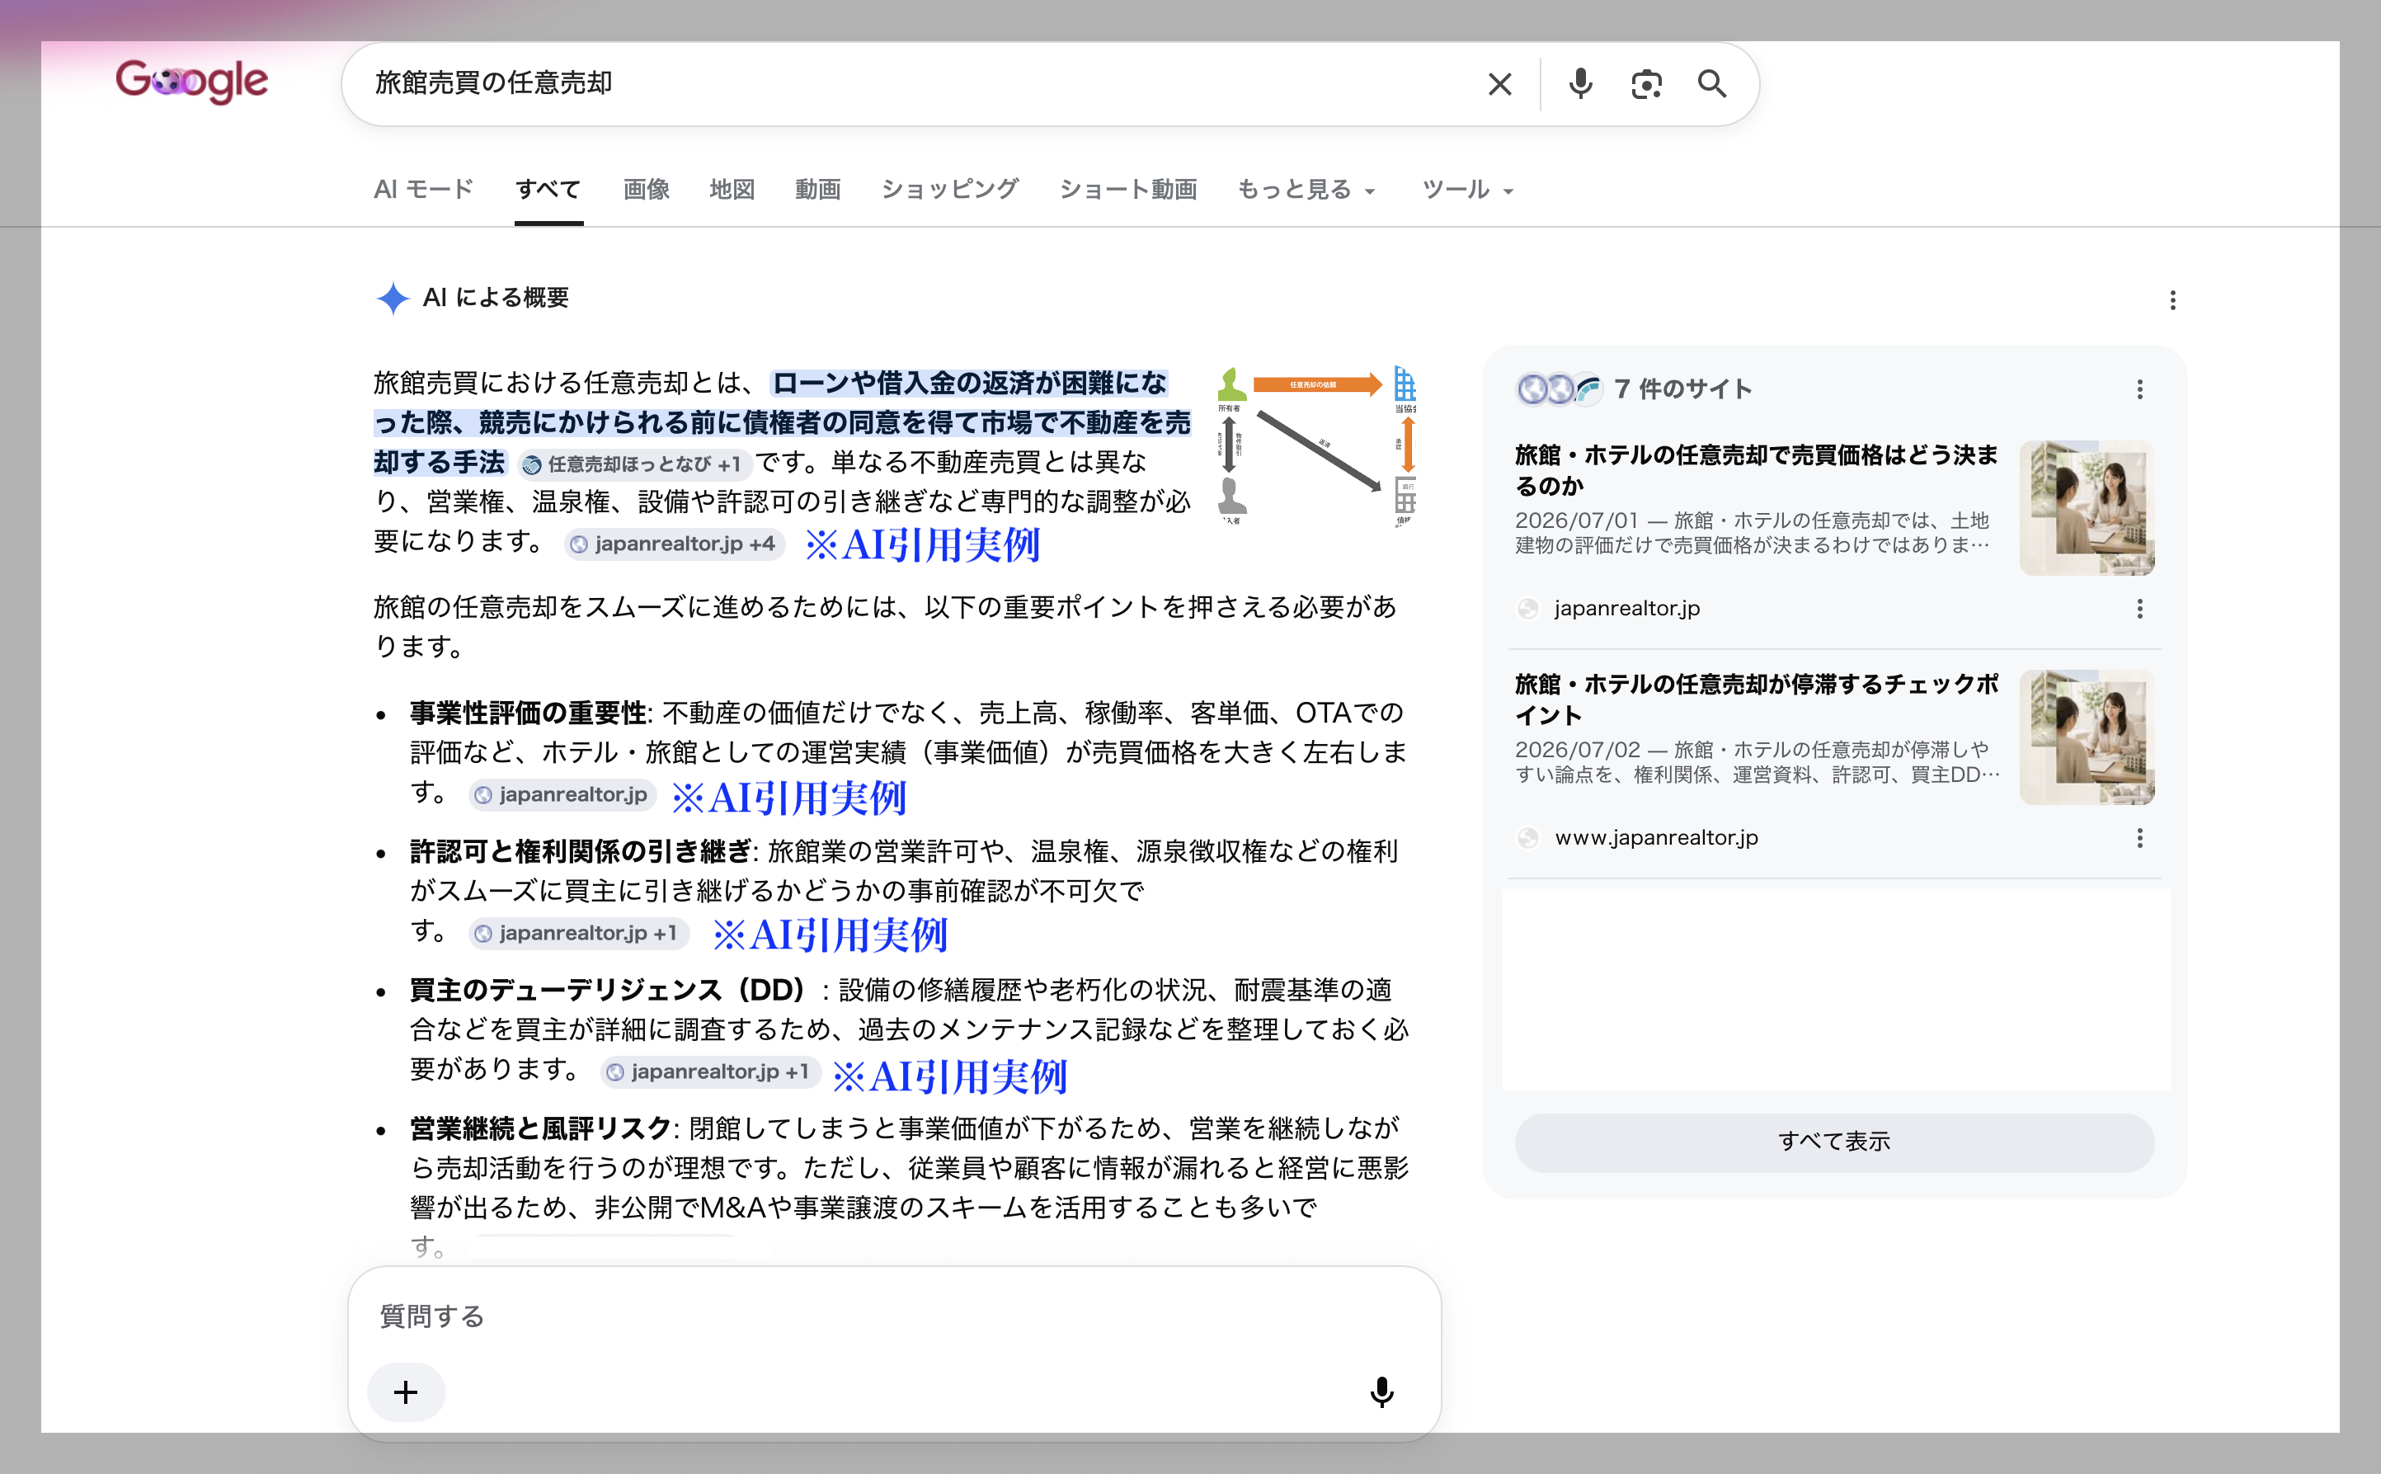Click the microphone in the question box
Screen dimensions: 2381x1474
[x=1381, y=1392]
